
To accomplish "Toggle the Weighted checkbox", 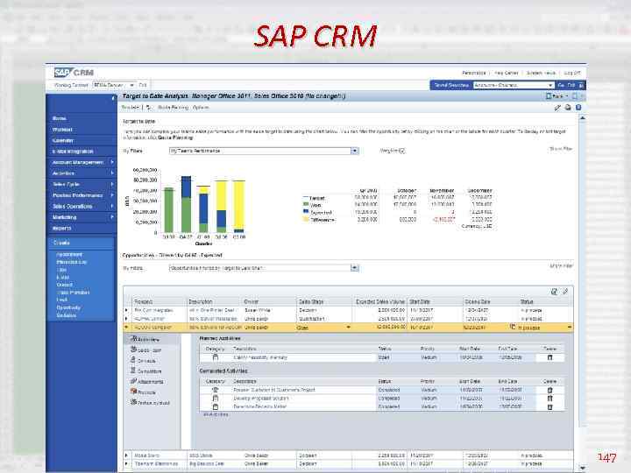I will pos(402,151).
